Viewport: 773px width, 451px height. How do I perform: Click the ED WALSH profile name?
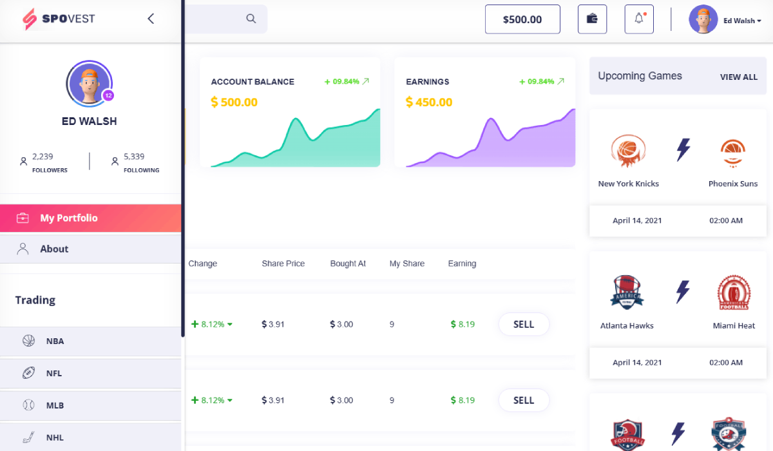pos(90,121)
